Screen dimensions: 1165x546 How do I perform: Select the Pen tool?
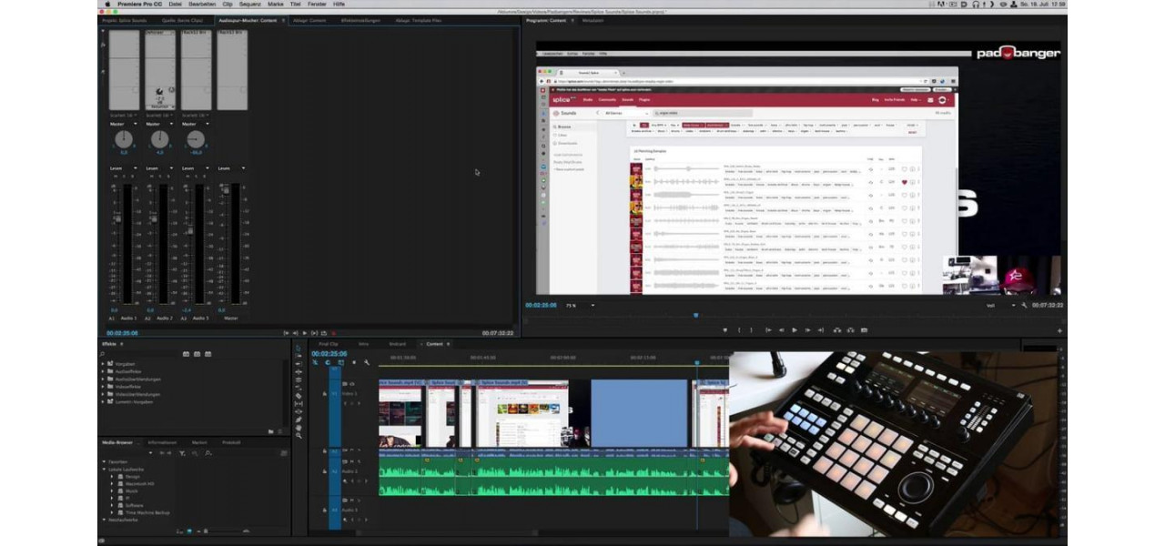coord(299,420)
